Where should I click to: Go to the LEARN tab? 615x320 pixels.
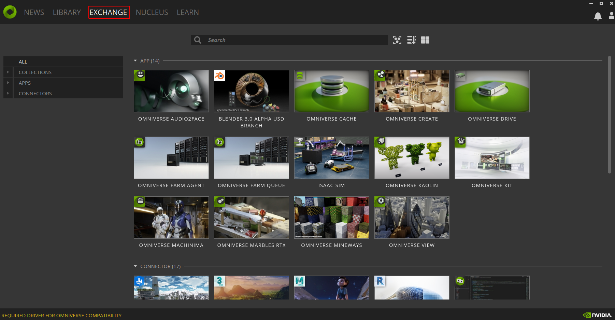pyautogui.click(x=188, y=12)
